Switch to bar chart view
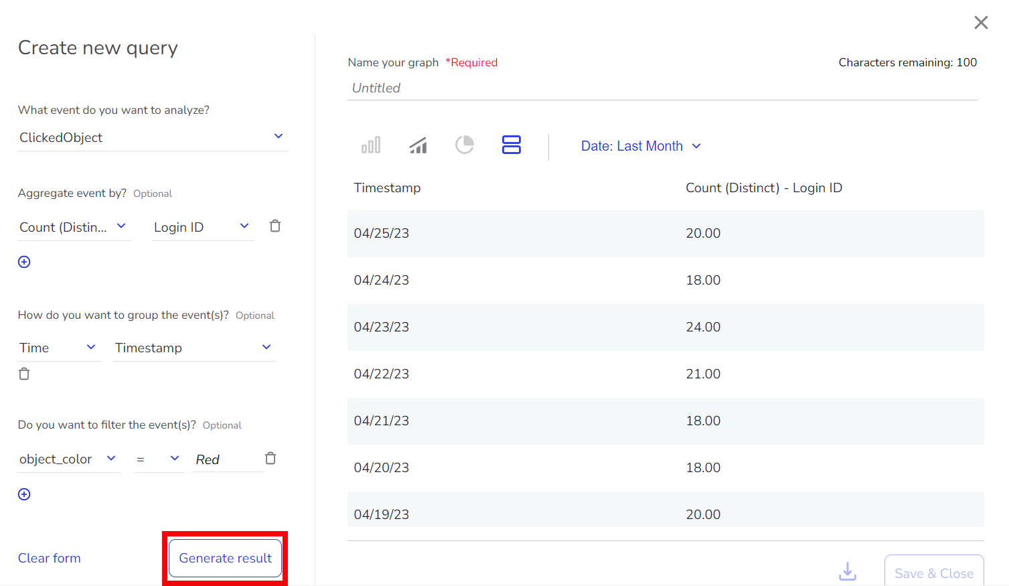 (x=371, y=145)
